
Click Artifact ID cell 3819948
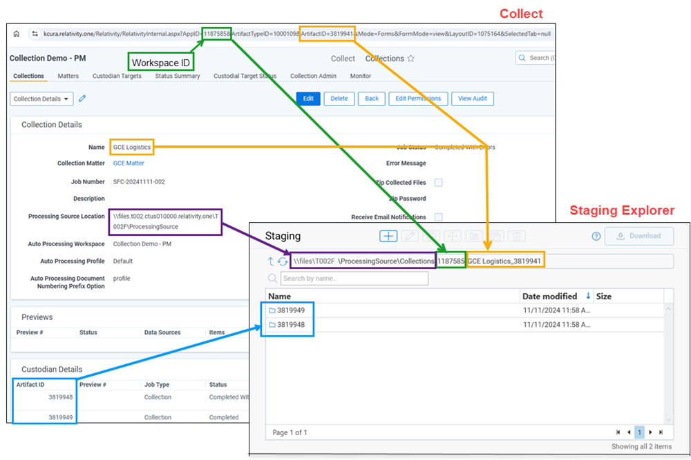click(60, 397)
